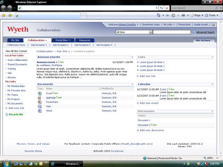Click the site search text box

(172, 32)
